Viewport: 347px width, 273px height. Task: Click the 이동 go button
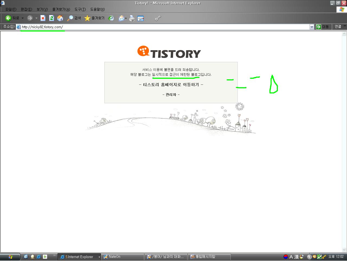pos(322,27)
